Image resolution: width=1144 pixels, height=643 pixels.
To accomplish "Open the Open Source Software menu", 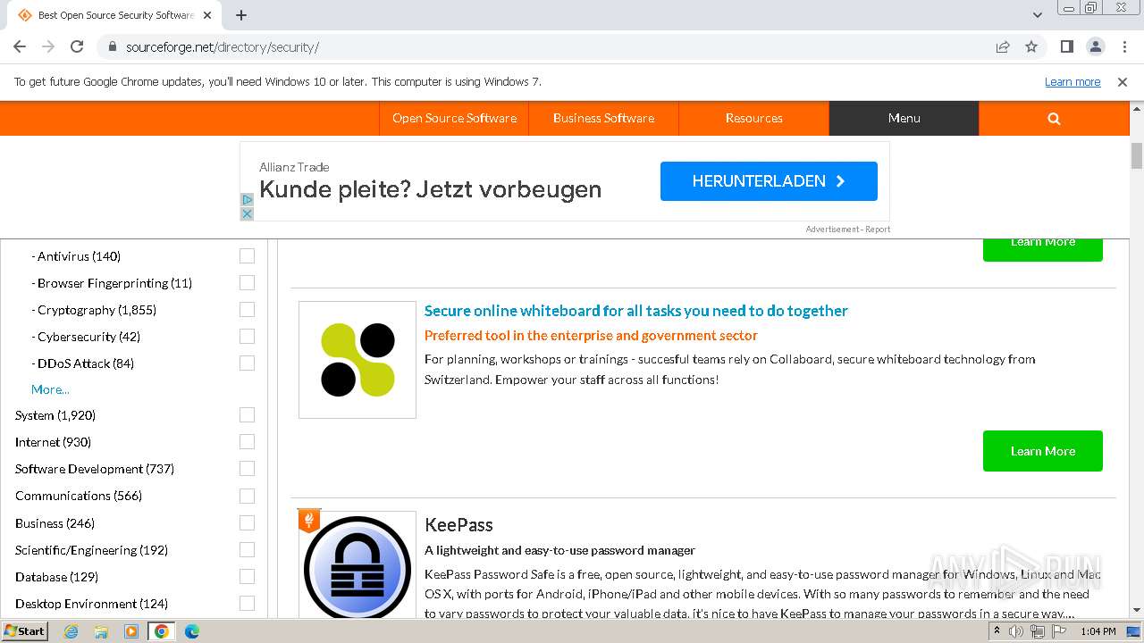I will 454,118.
